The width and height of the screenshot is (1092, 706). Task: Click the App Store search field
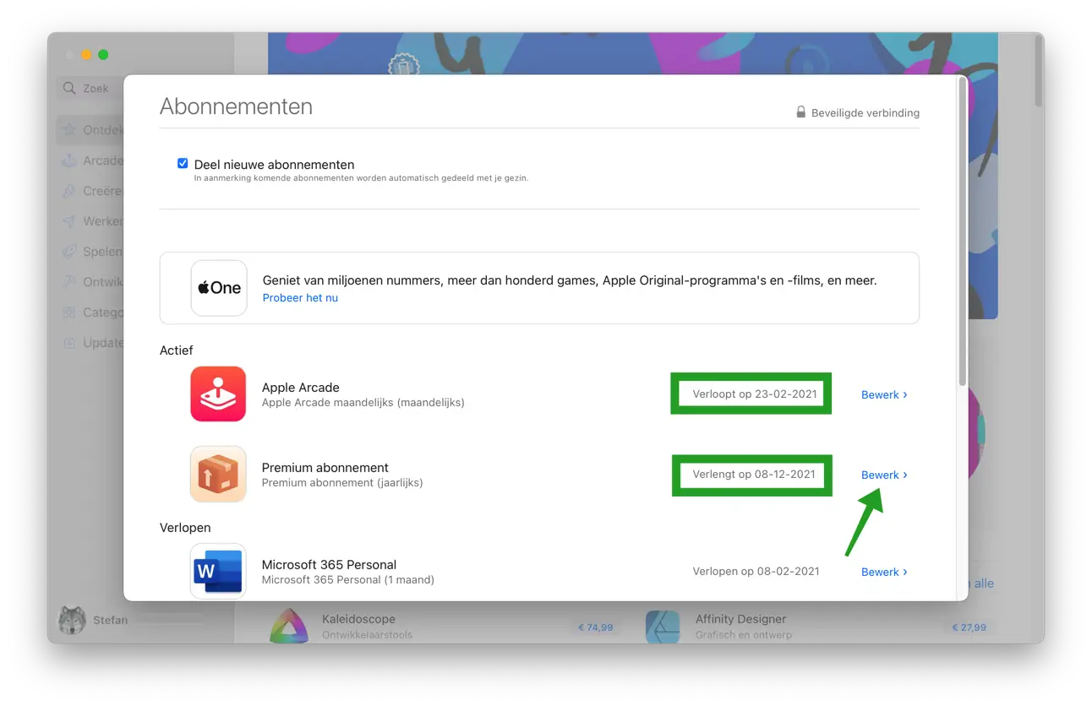click(x=91, y=88)
